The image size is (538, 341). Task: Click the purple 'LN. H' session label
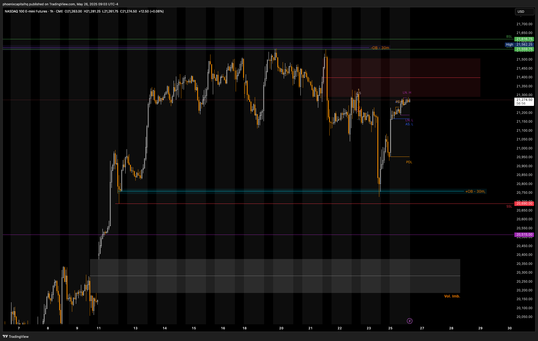click(x=407, y=93)
